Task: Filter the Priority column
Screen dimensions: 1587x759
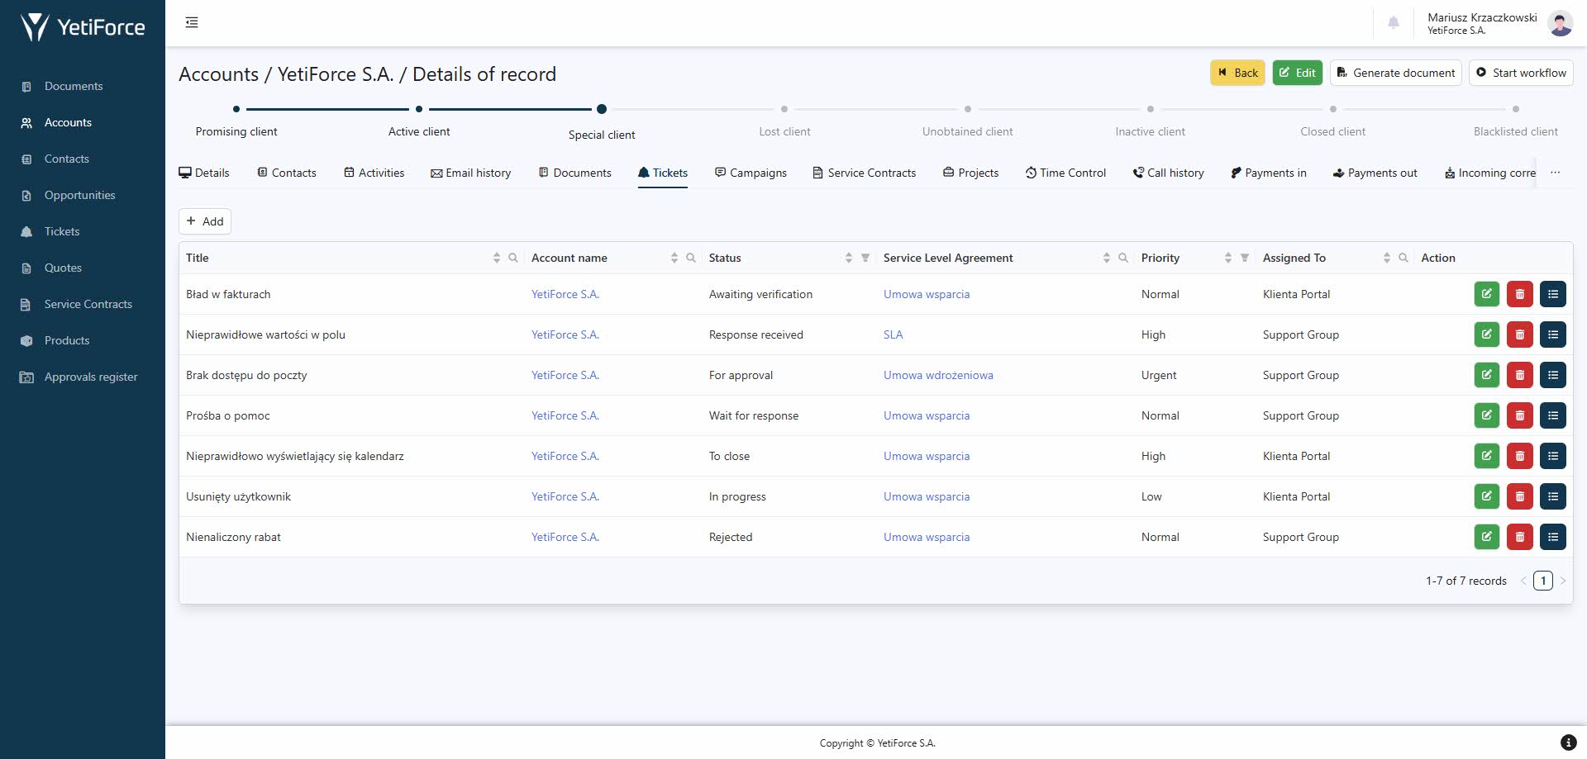Action: pyautogui.click(x=1245, y=258)
